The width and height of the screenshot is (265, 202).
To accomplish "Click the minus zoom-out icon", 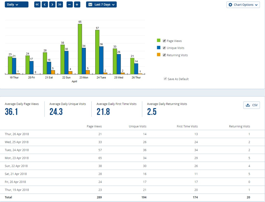I will [69, 4].
